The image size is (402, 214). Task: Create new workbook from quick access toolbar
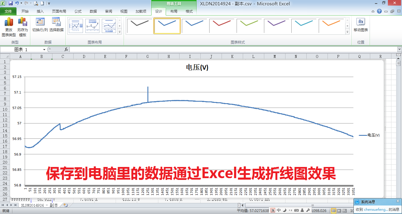[42, 4]
